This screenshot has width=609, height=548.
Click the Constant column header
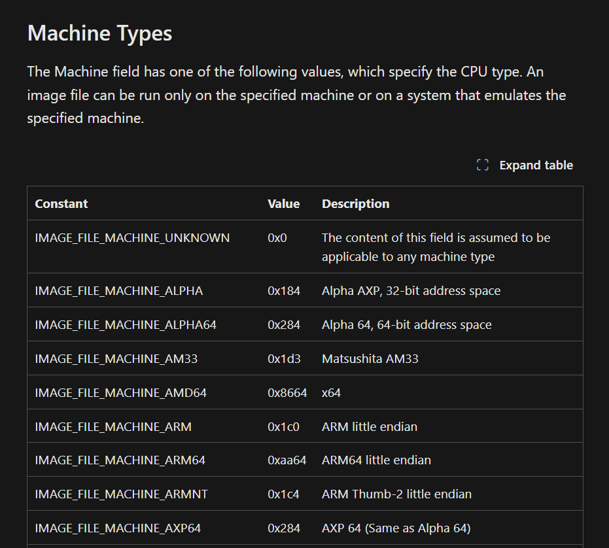[61, 203]
